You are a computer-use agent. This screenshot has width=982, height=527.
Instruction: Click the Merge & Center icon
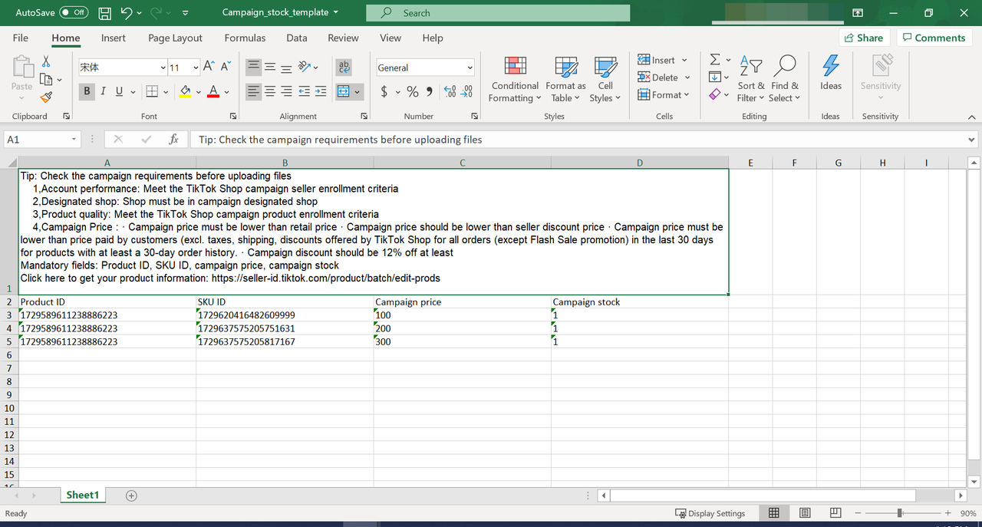343,91
